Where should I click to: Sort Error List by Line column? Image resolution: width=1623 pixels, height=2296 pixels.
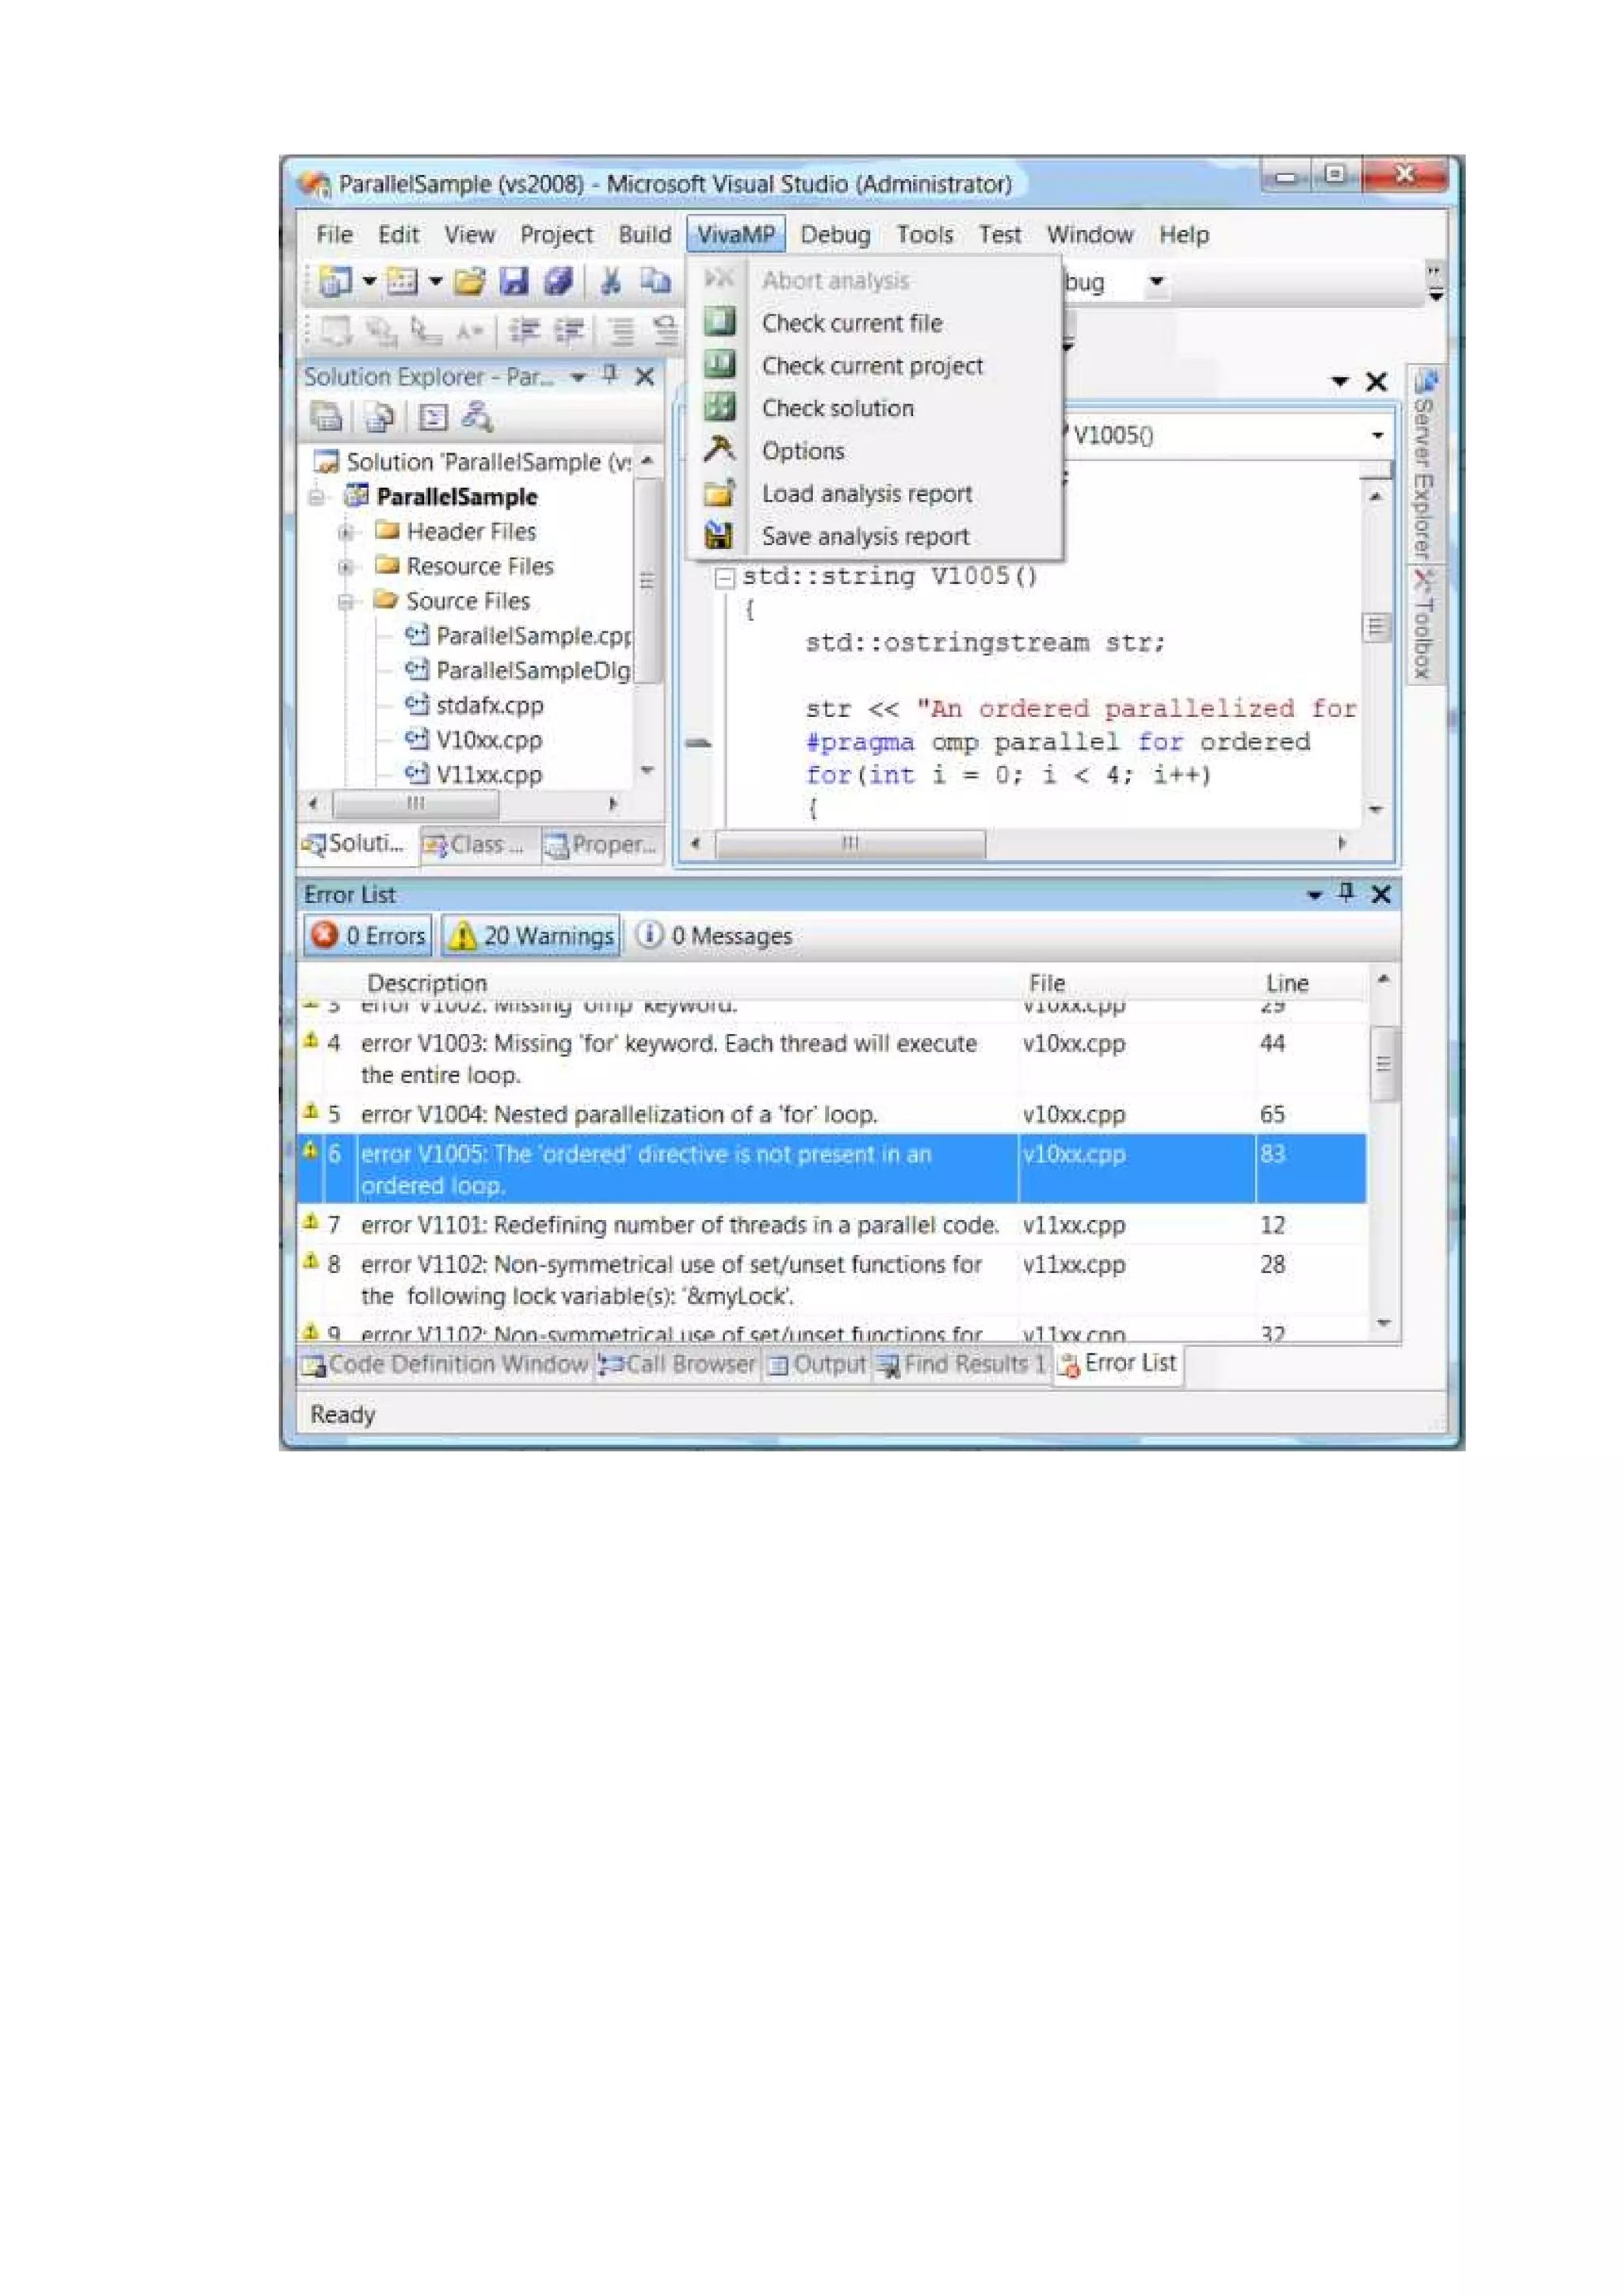[x=1311, y=983]
